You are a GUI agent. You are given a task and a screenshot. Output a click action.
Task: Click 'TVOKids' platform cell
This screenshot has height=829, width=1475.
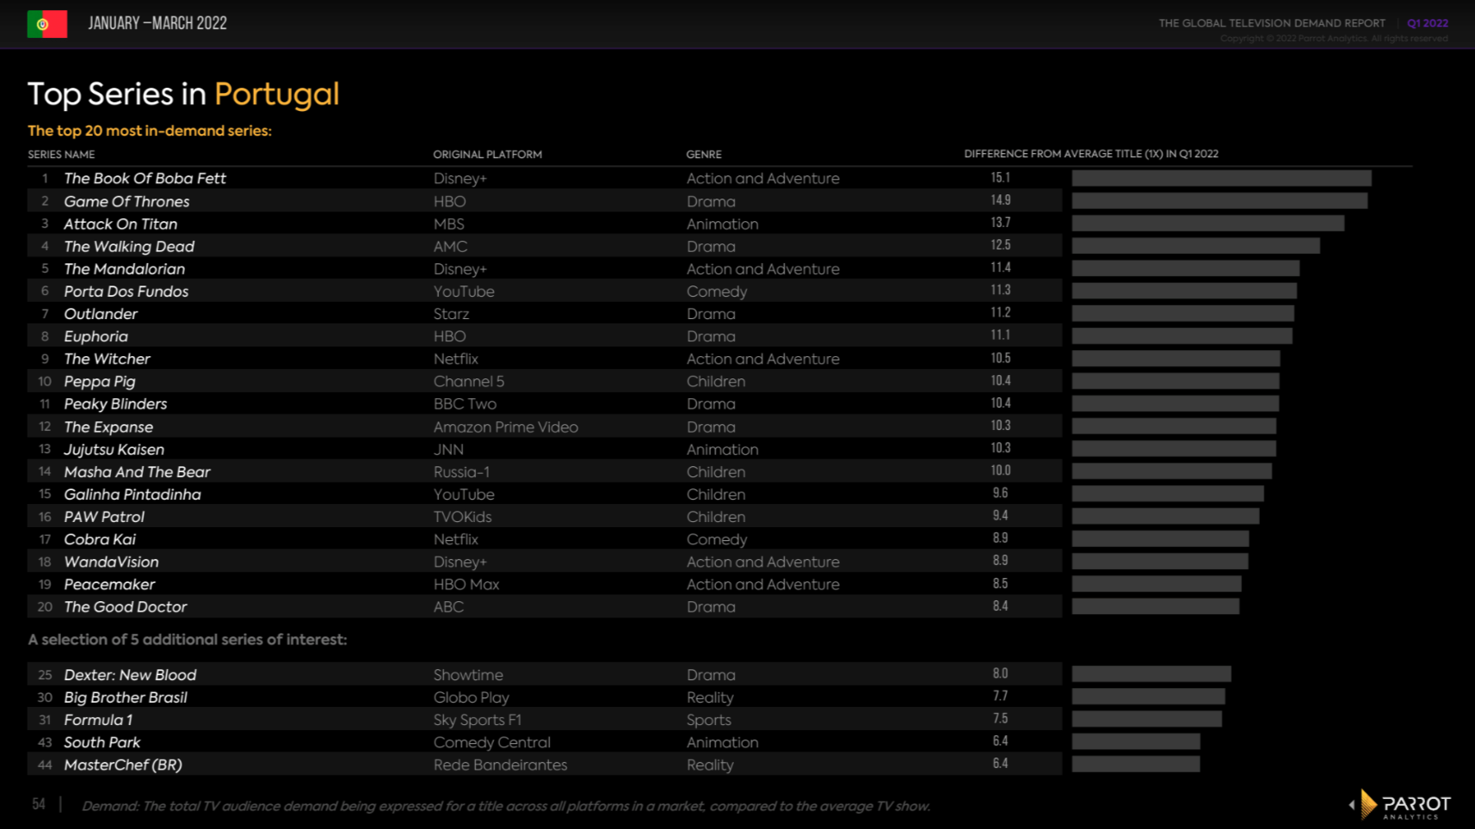point(462,517)
